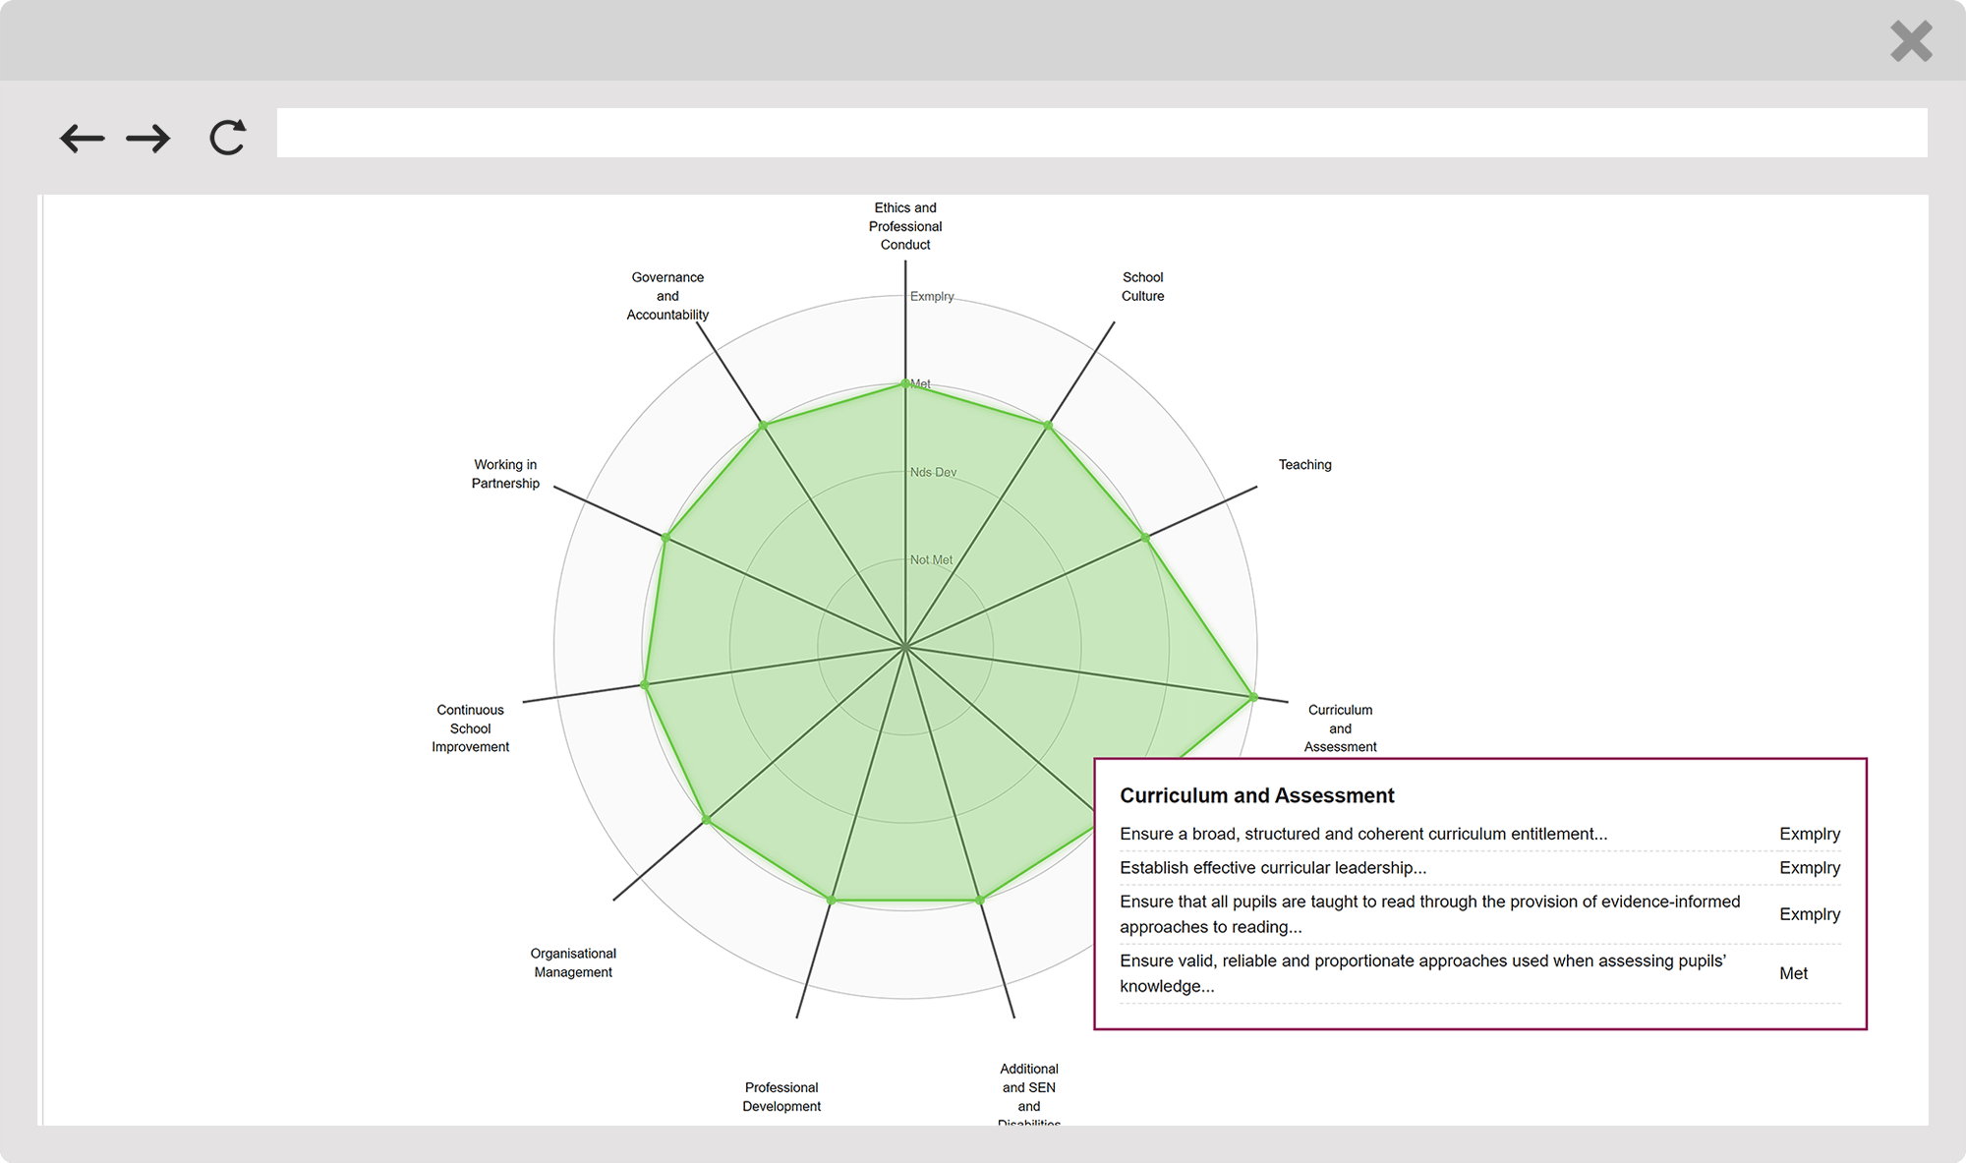This screenshot has width=1966, height=1163.
Task: Click the browser back arrow
Action: tap(82, 138)
